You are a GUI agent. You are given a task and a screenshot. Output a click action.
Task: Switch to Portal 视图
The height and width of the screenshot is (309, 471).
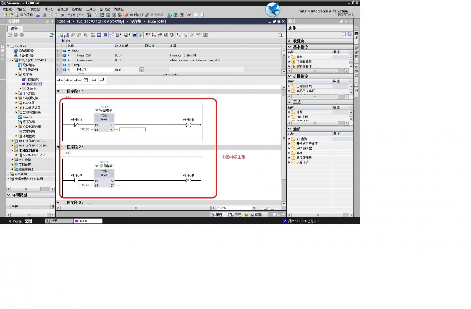[x=20, y=221]
